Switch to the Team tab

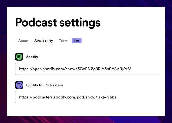(x=63, y=41)
